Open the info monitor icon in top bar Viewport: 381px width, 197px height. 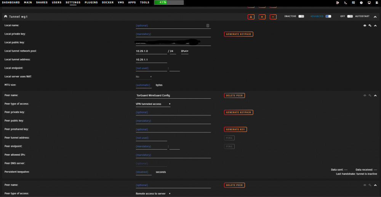369,3
